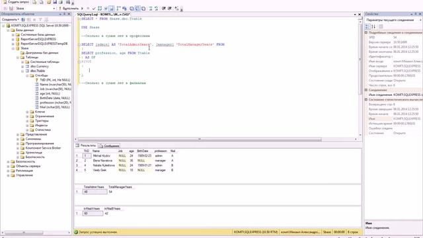Screen dimensions: 423x238
Task: Click the Open file toolbar icon
Action: click(49, 2)
